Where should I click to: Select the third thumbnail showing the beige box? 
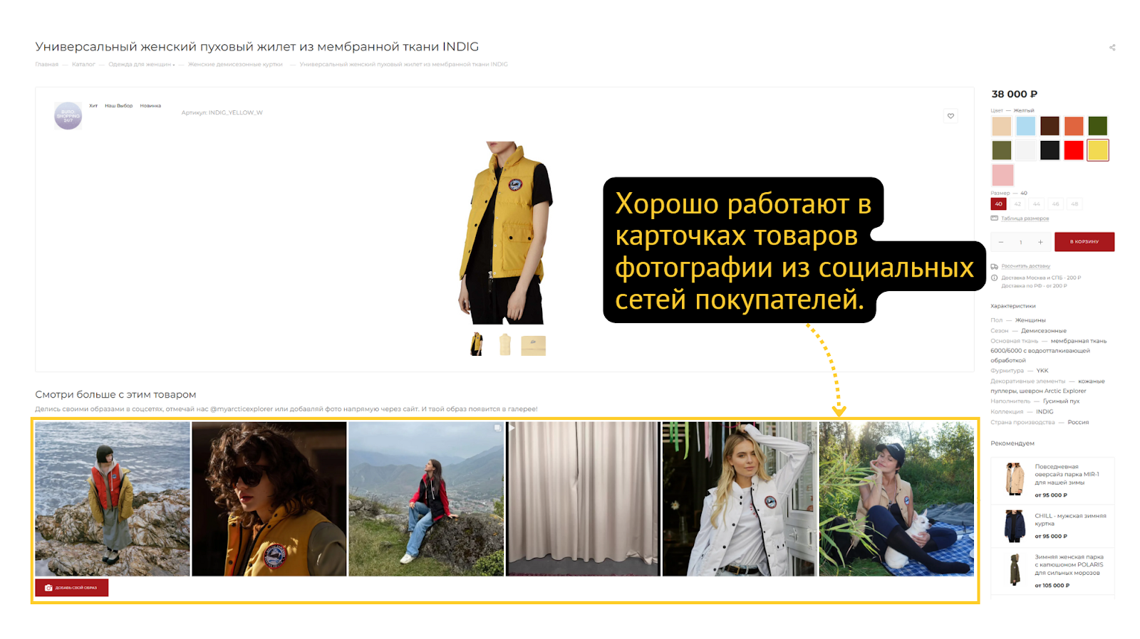[x=534, y=345]
